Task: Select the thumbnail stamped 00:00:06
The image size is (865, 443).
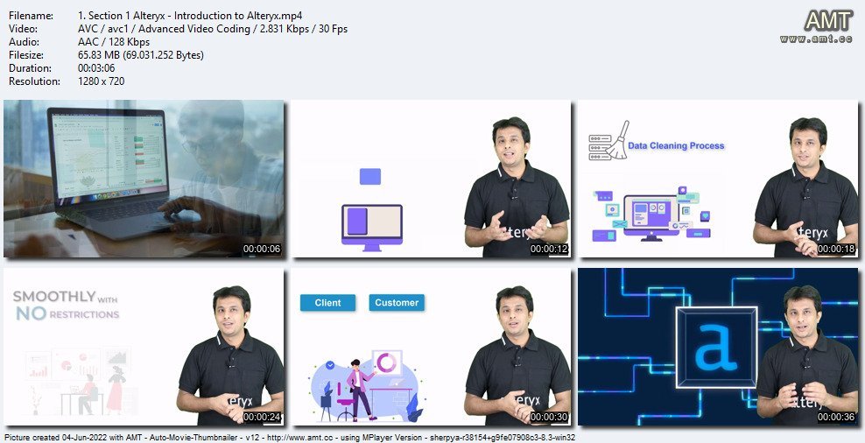Action: pyautogui.click(x=144, y=179)
